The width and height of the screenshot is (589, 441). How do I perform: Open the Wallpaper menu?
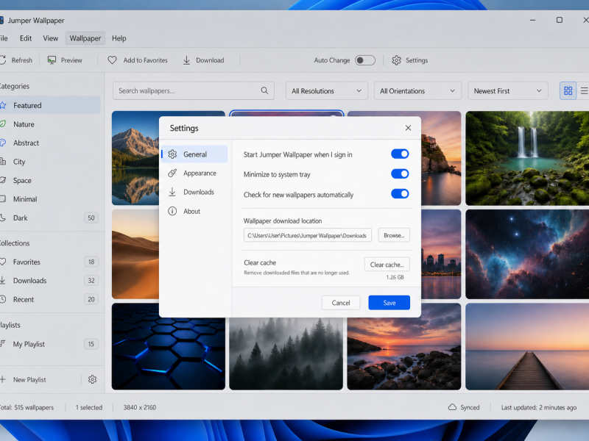85,38
